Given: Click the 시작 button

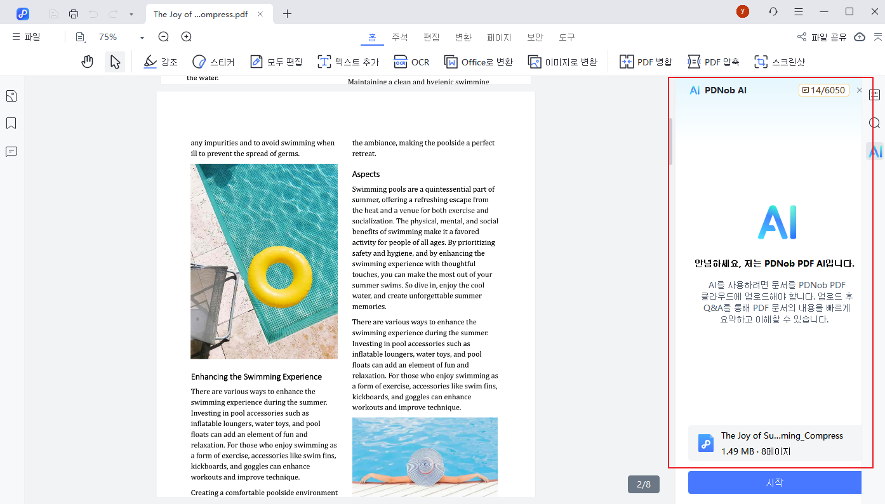Looking at the screenshot, I should point(775,482).
